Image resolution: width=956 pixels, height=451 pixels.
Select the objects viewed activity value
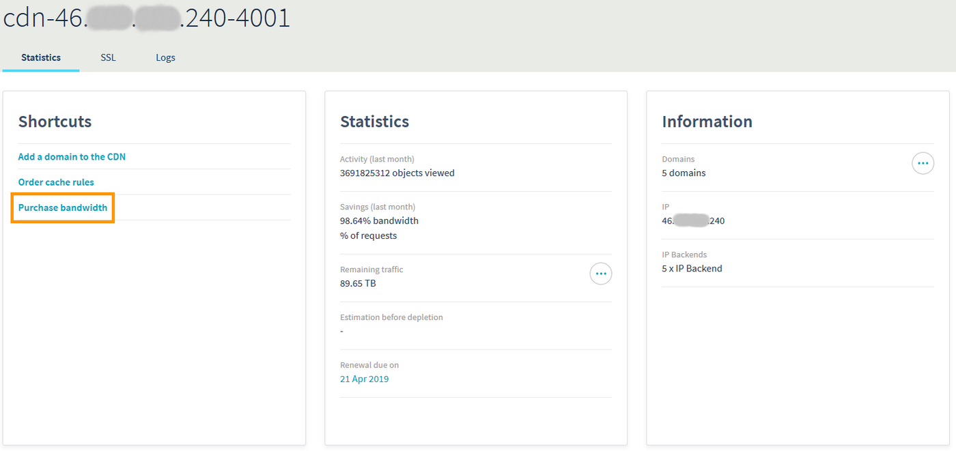click(x=397, y=173)
